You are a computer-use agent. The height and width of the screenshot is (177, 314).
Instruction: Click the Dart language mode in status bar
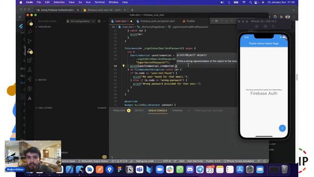182,161
